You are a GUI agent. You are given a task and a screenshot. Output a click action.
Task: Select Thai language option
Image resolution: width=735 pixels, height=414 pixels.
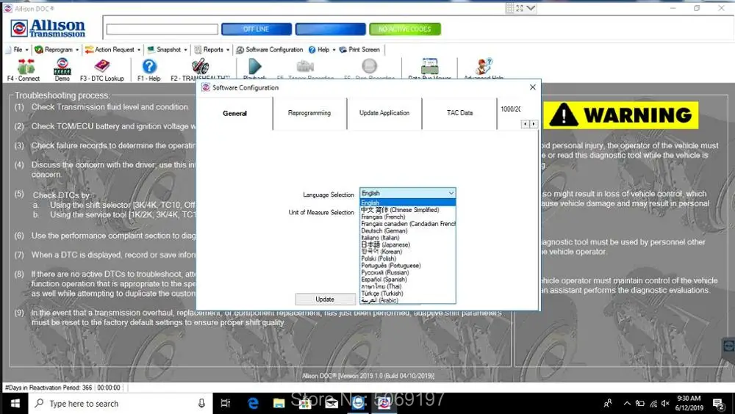[x=407, y=286]
